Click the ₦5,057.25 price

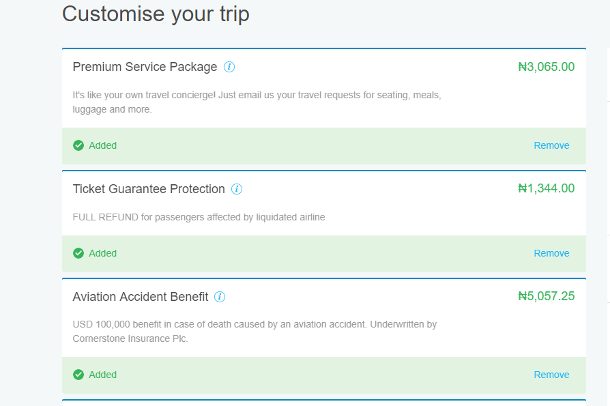[x=546, y=296]
